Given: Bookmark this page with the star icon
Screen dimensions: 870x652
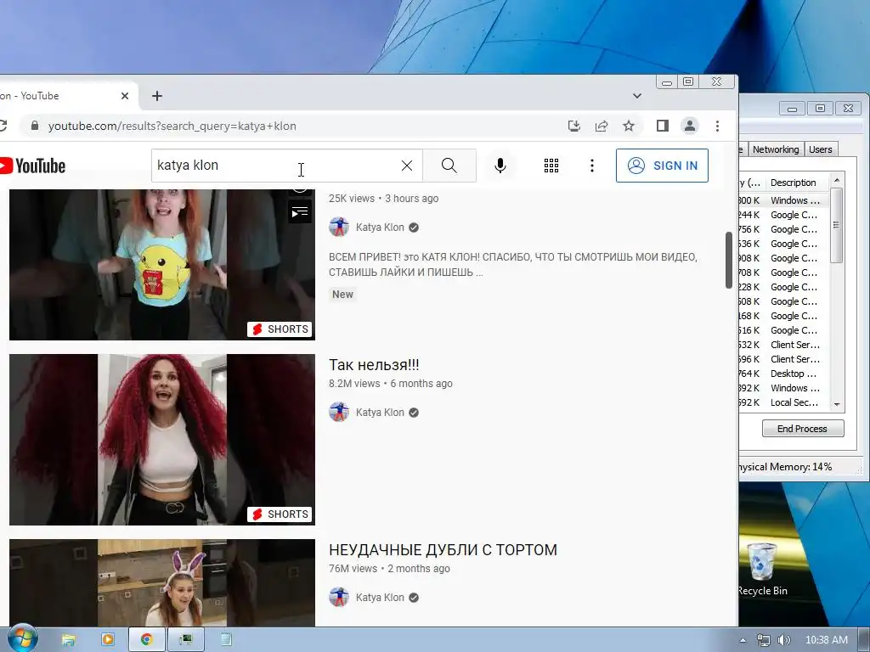Looking at the screenshot, I should pos(628,126).
